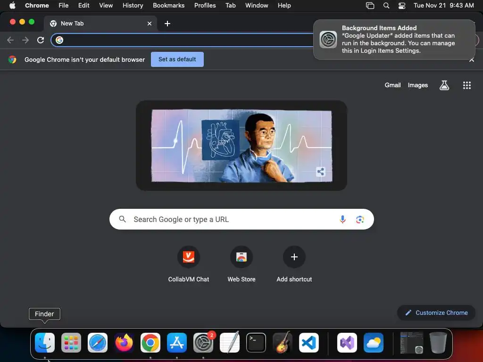Launch Visual Studio Code from the dock

[x=308, y=342]
